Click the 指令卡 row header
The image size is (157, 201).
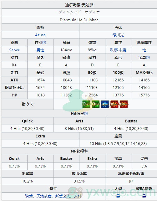coord(27,104)
